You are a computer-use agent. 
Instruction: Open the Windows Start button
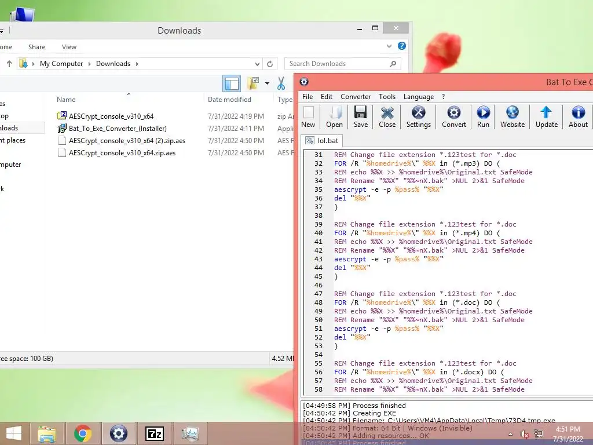click(14, 433)
